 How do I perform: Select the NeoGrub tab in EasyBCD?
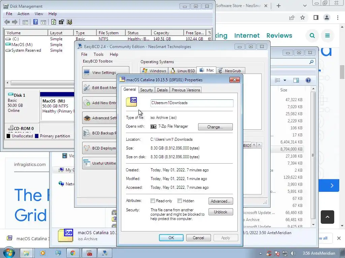pos(230,71)
